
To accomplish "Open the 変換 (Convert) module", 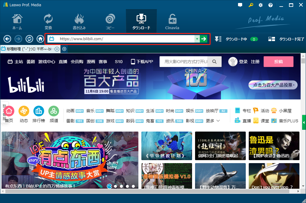I will pyautogui.click(x=48, y=22).
